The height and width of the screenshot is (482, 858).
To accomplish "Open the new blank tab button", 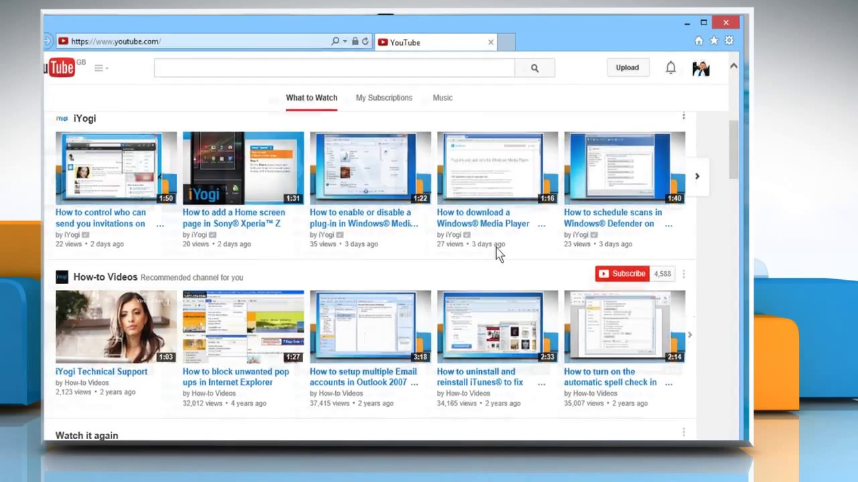I will (x=507, y=42).
